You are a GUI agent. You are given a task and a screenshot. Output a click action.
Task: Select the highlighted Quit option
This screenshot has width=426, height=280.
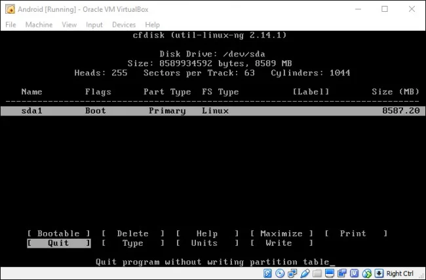click(59, 243)
